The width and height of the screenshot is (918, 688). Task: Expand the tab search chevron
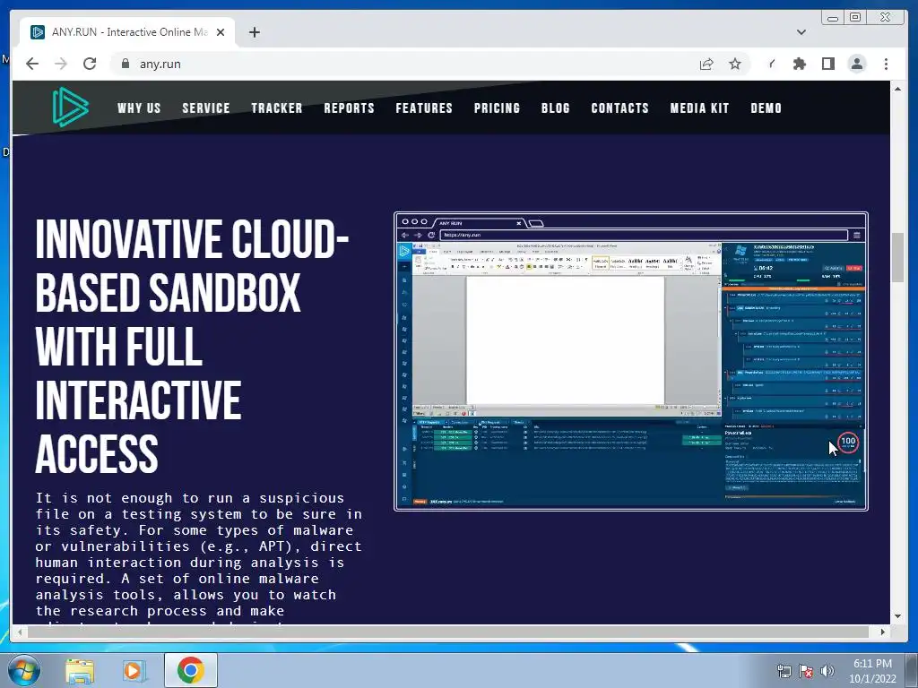[801, 32]
